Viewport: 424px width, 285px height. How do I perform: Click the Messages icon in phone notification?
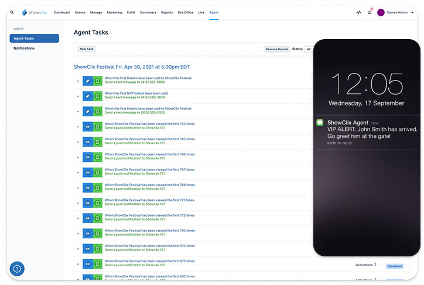[320, 122]
